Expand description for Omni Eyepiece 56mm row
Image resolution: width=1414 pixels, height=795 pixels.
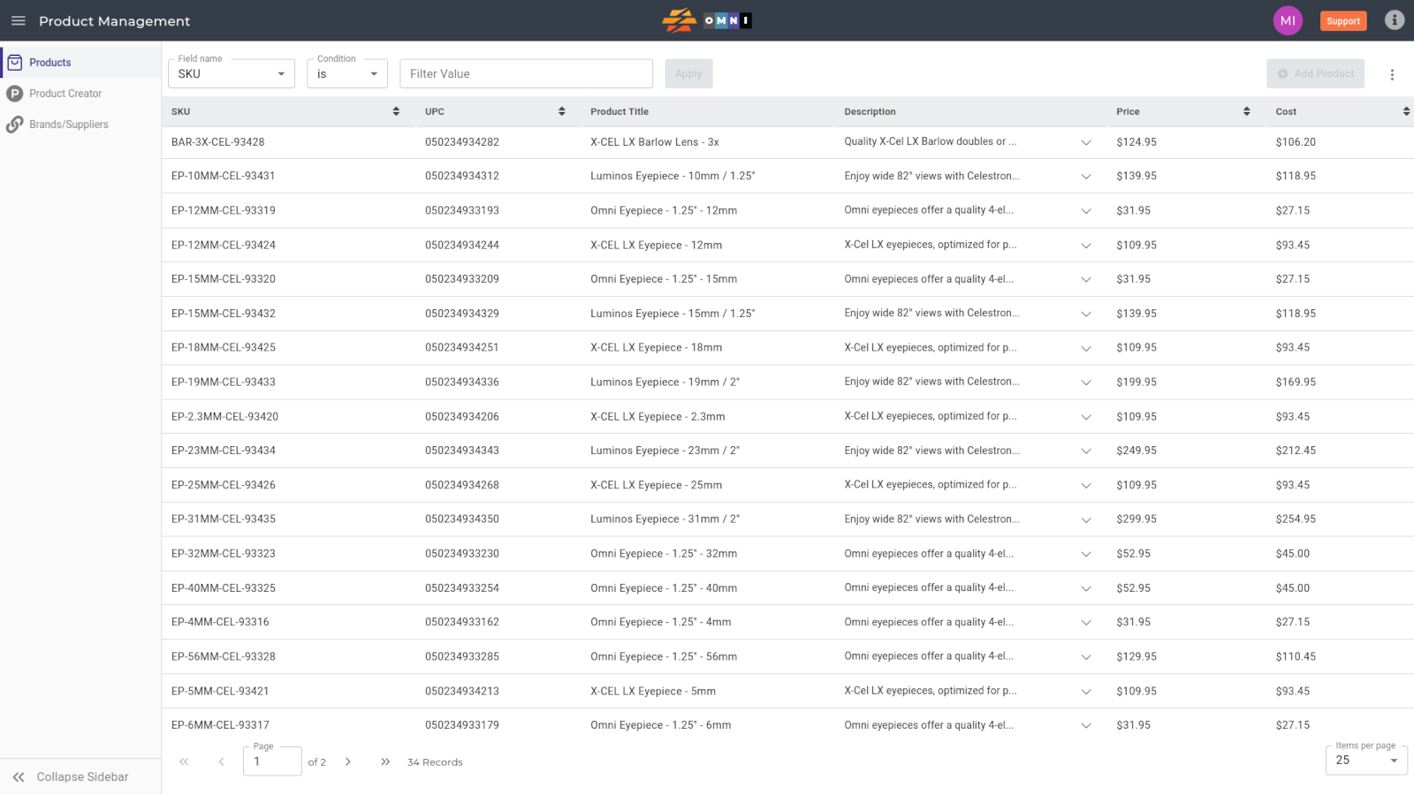click(x=1086, y=657)
